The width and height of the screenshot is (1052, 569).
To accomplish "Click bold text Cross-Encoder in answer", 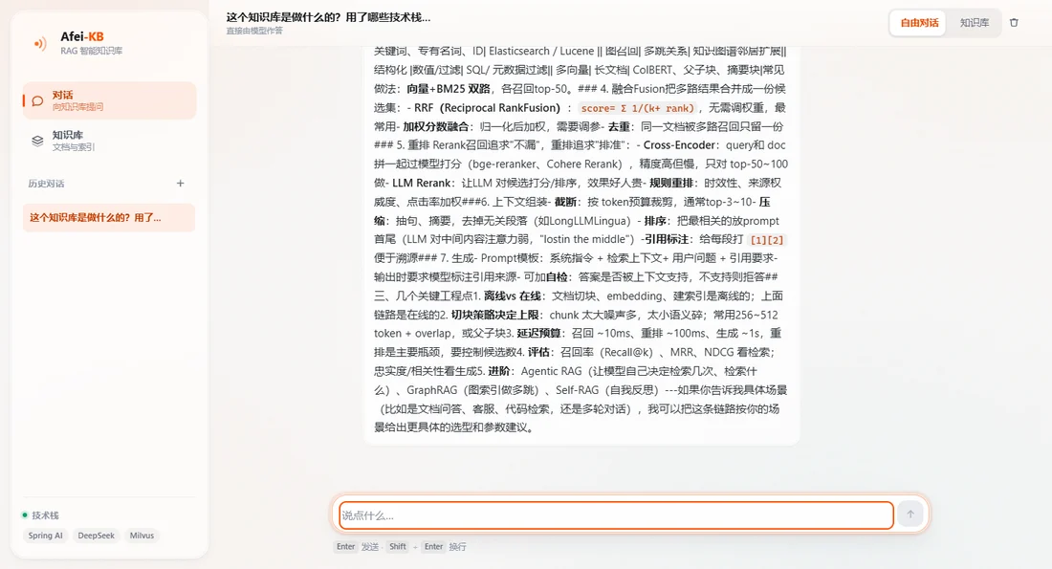I will click(679, 145).
